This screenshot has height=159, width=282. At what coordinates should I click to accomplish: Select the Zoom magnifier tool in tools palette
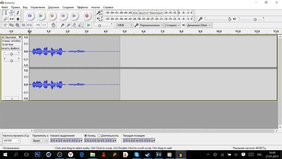pyautogui.click(x=6, y=19)
